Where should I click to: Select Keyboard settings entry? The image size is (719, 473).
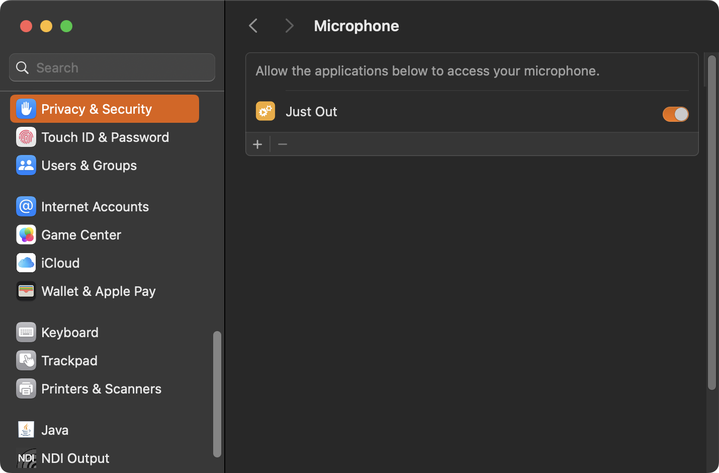click(105, 332)
